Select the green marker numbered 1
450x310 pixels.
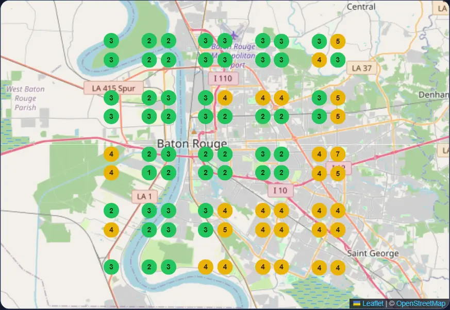[149, 173]
